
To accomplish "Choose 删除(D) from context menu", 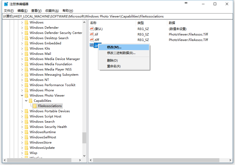I will pos(124,61).
